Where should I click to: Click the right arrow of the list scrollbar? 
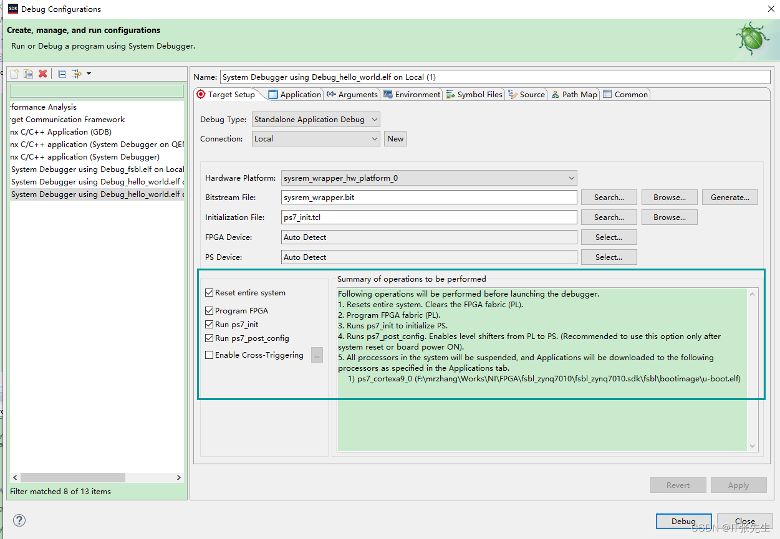(179, 477)
